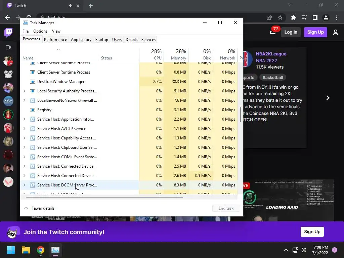Click Log In on Twitch
344x258 pixels.
(291, 32)
